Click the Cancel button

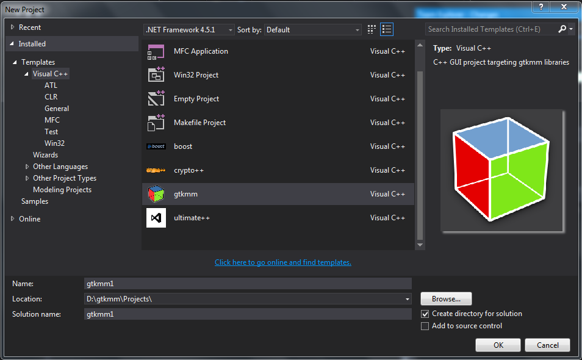tap(547, 345)
